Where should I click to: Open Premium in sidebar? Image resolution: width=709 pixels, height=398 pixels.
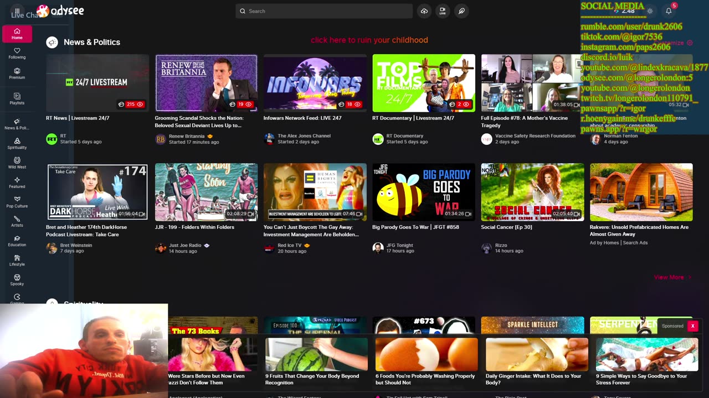tap(17, 74)
